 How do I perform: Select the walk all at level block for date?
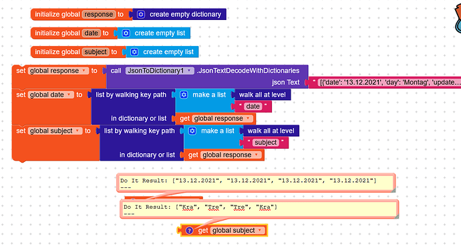pyautogui.click(x=263, y=95)
